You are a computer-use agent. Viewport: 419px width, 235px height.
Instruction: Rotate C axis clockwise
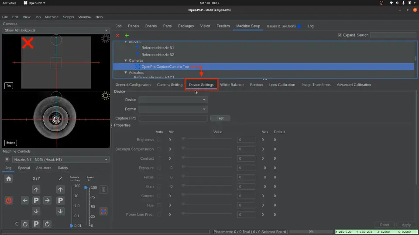47,224
